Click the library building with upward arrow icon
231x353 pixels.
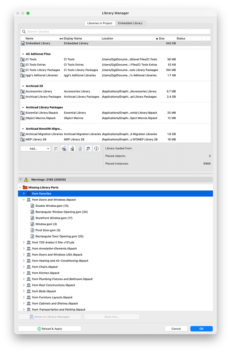[x=72, y=148]
